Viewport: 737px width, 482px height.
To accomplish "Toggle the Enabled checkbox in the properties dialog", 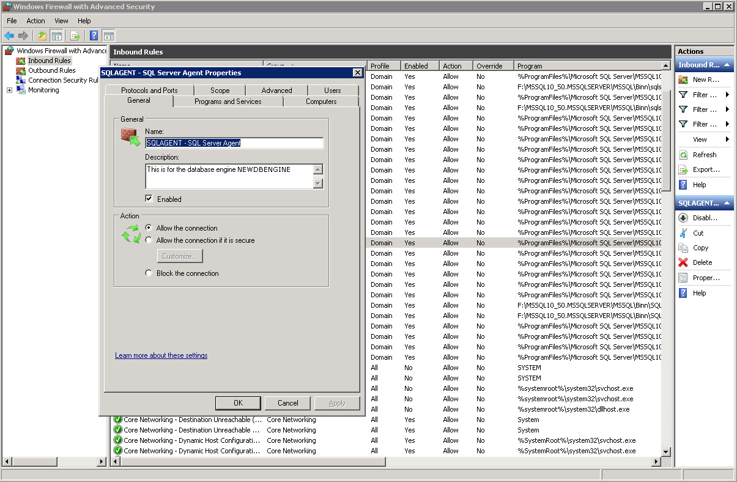I will click(149, 199).
